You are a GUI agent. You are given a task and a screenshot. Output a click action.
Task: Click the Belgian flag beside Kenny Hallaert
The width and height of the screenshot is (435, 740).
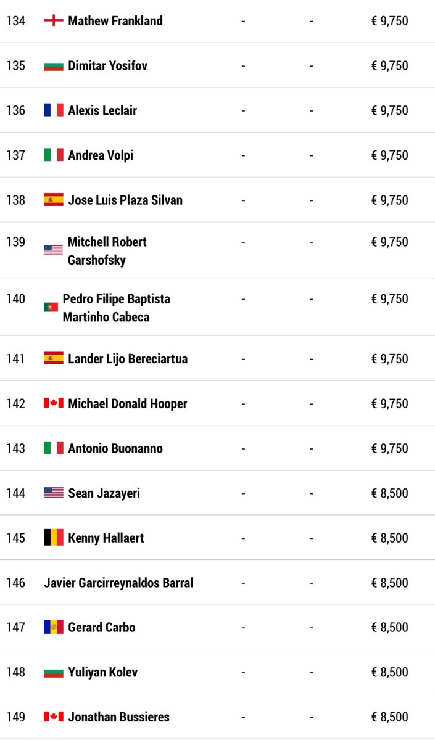pos(54,538)
